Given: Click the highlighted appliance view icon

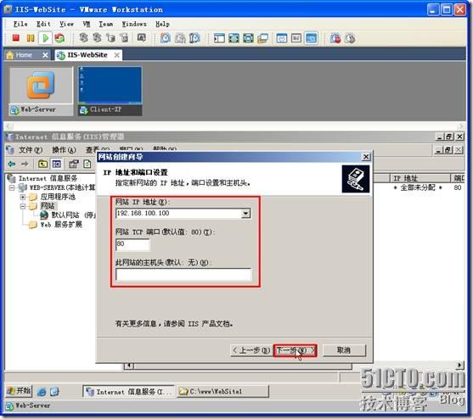Looking at the screenshot, I should tap(311, 38).
